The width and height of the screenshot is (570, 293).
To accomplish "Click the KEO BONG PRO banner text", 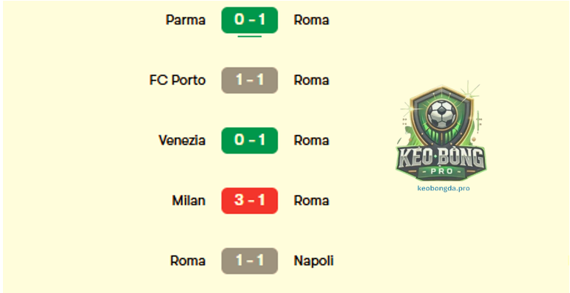I will [441, 162].
